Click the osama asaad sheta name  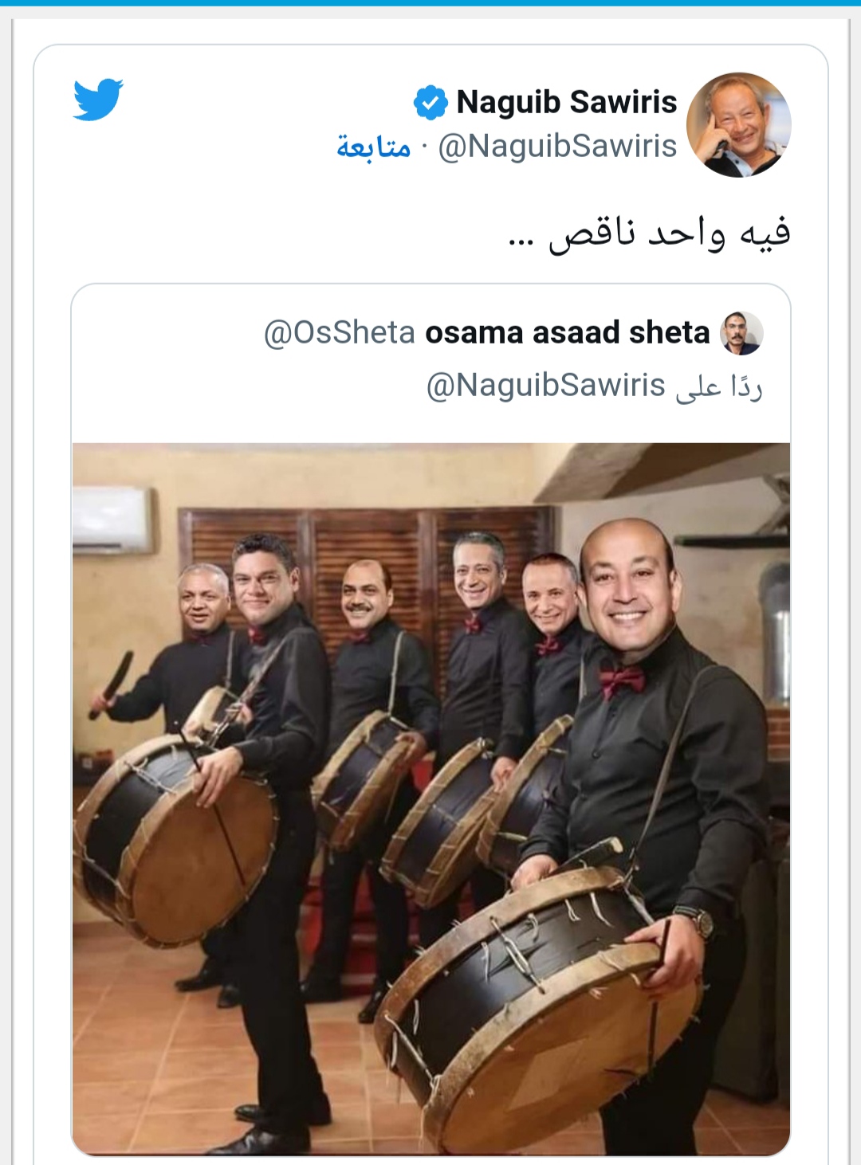click(x=568, y=332)
